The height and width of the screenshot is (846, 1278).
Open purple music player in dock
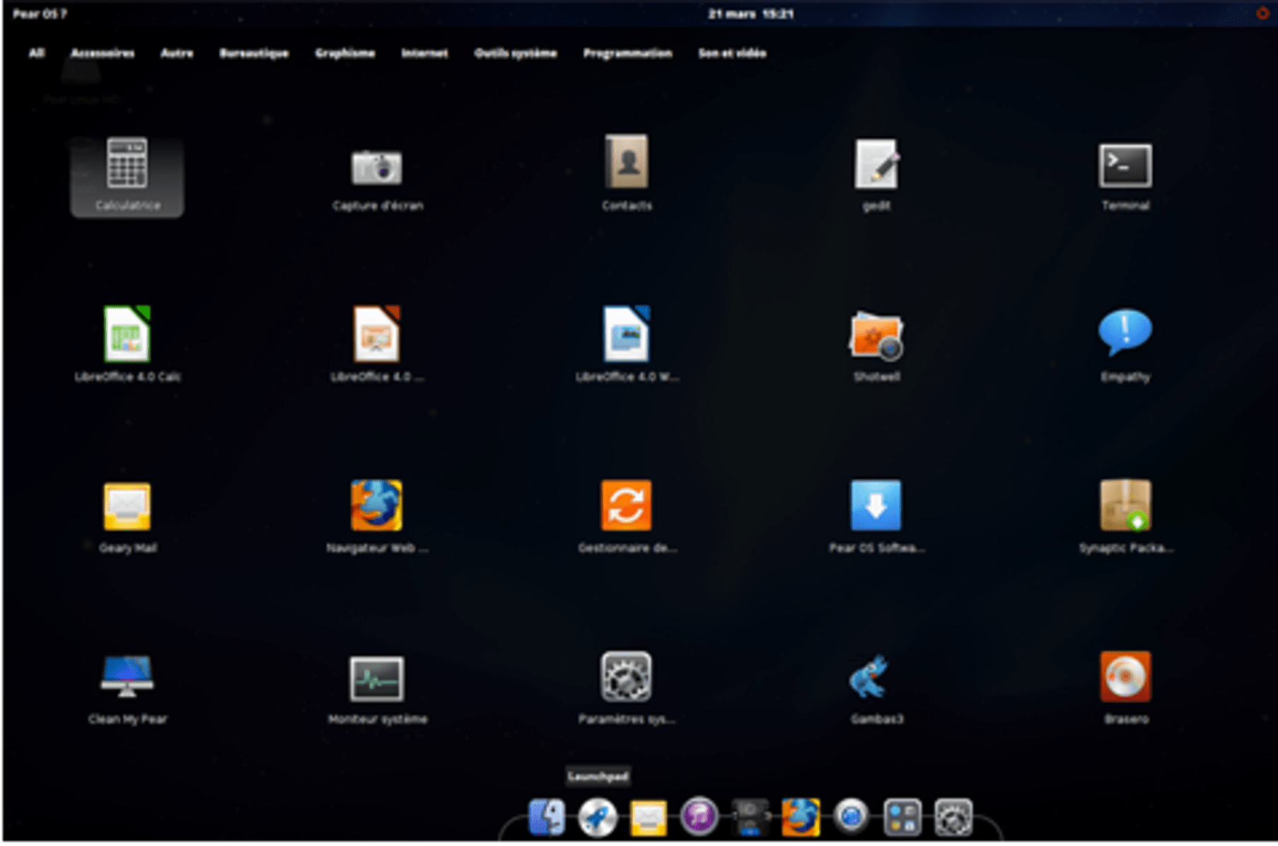click(x=699, y=817)
